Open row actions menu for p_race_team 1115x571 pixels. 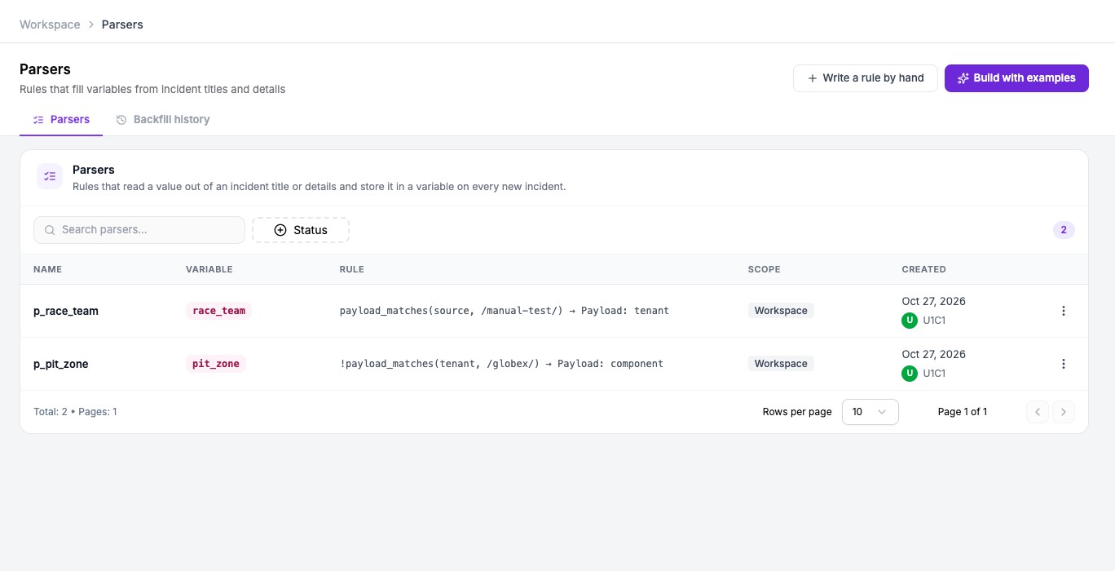(x=1063, y=311)
